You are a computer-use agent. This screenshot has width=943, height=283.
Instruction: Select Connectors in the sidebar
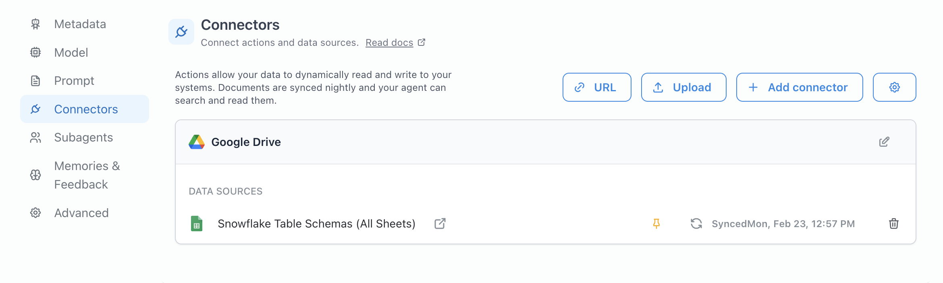tap(85, 109)
